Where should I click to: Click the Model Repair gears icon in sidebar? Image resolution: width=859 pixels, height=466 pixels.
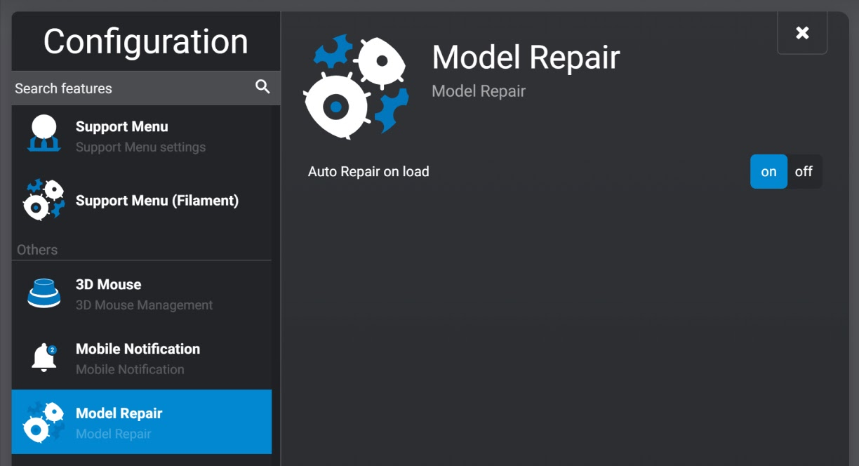click(x=44, y=422)
